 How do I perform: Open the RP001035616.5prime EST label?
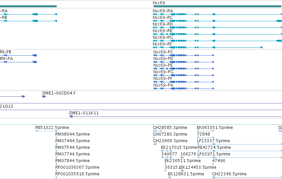(x=77, y=174)
